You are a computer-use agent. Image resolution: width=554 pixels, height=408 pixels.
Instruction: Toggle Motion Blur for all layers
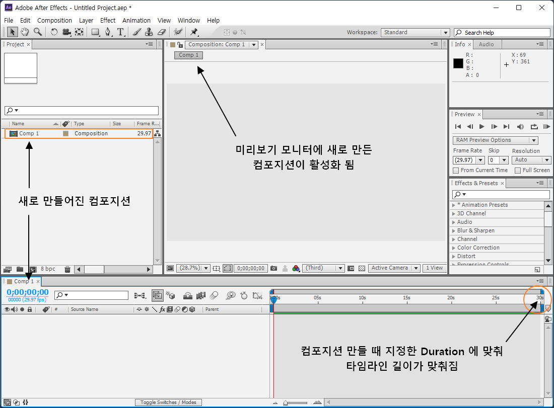(214, 295)
